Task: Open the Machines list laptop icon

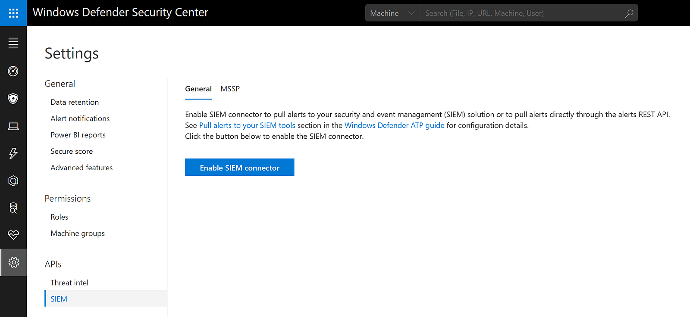Action: tap(13, 126)
